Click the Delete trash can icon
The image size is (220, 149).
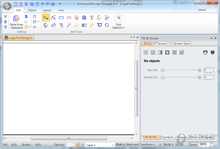coord(6,27)
